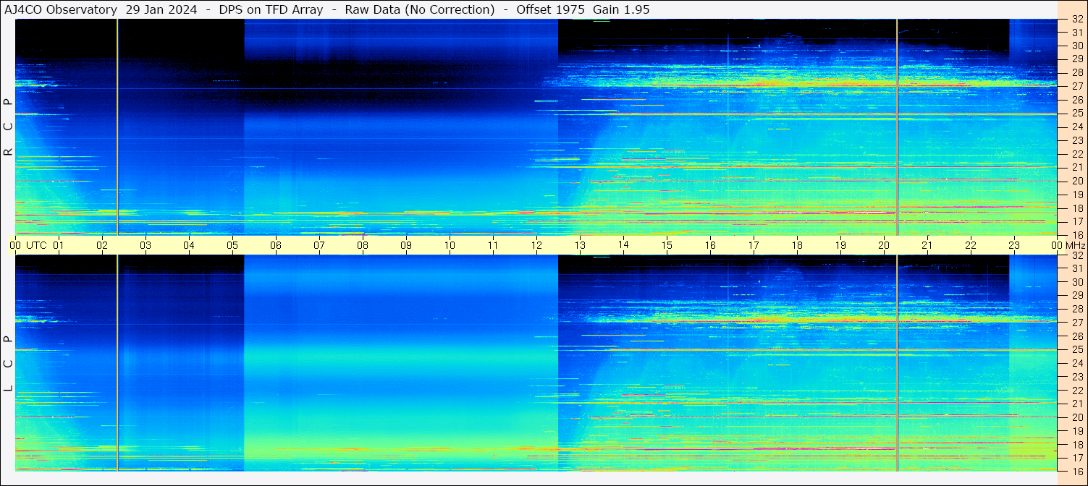1088x486 pixels.
Task: Click '32' frequency label of RCP panel
Action: (x=1077, y=20)
